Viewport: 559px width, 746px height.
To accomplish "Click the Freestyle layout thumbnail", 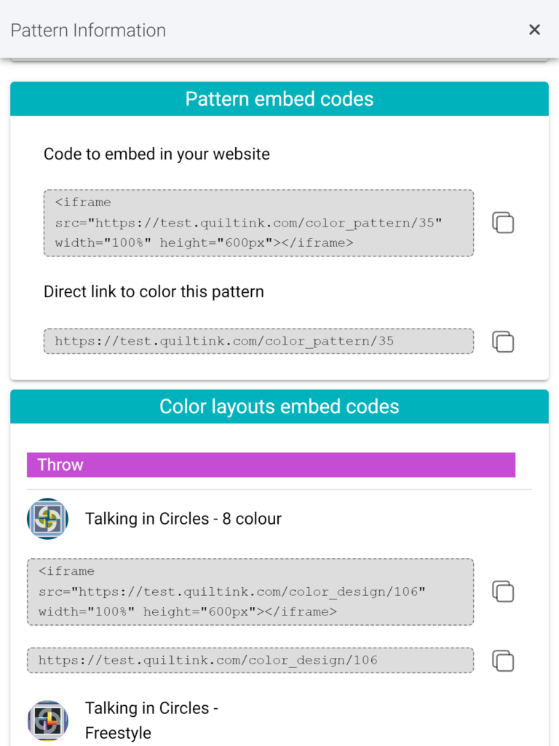I will (x=47, y=721).
